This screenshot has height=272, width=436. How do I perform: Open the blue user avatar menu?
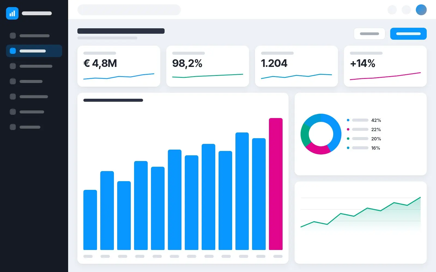(x=421, y=10)
